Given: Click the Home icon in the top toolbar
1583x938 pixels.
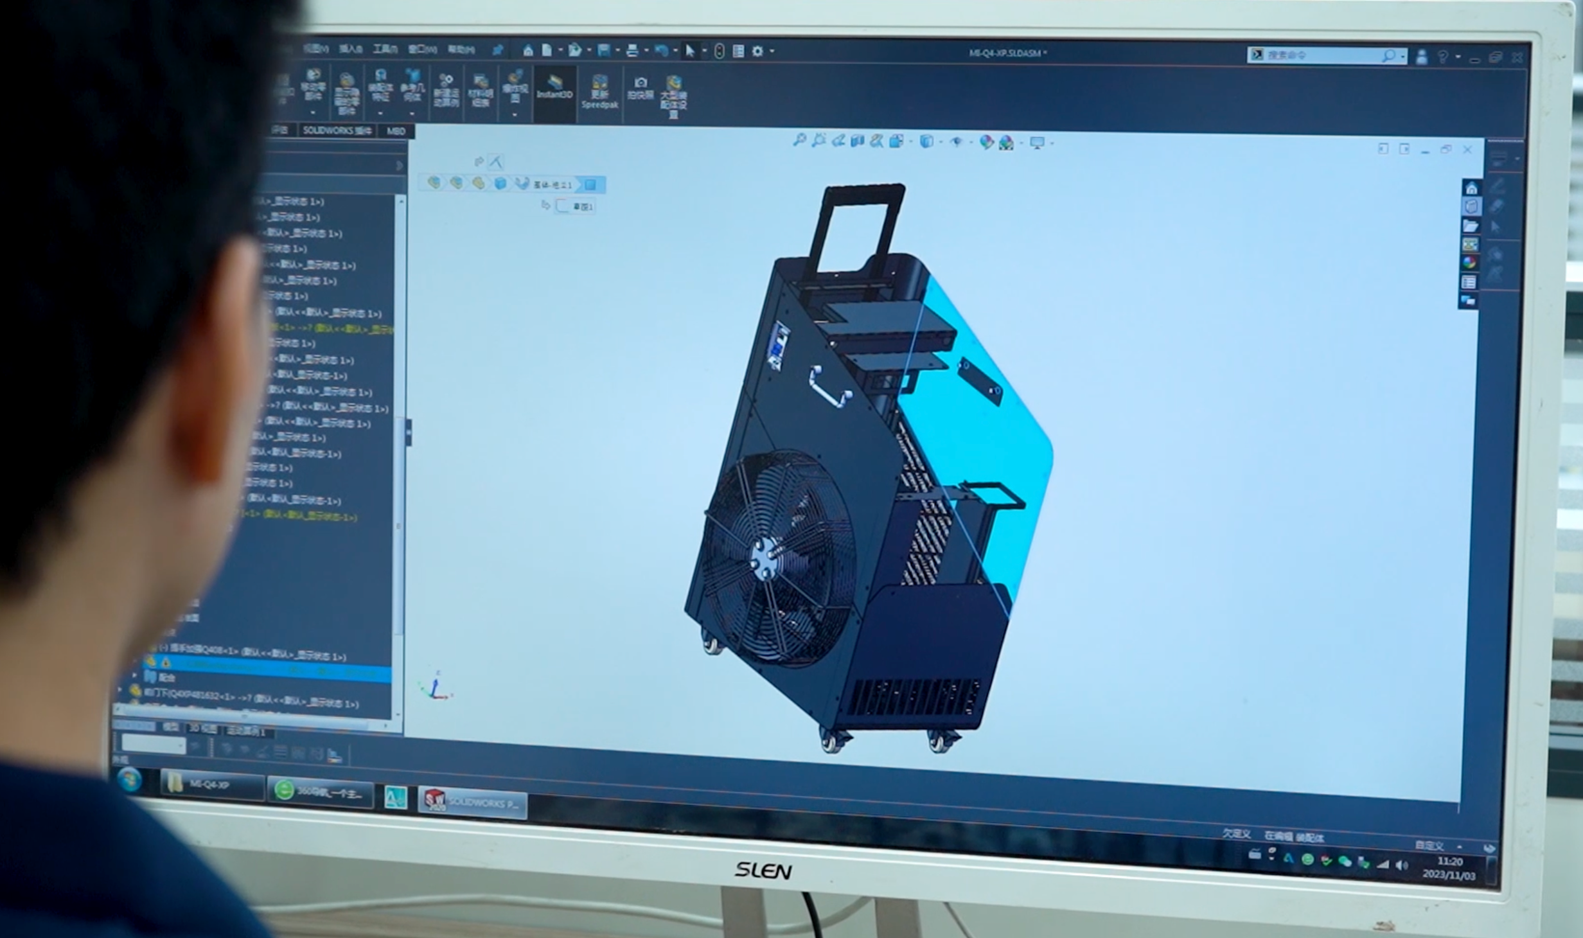Looking at the screenshot, I should coord(527,50).
